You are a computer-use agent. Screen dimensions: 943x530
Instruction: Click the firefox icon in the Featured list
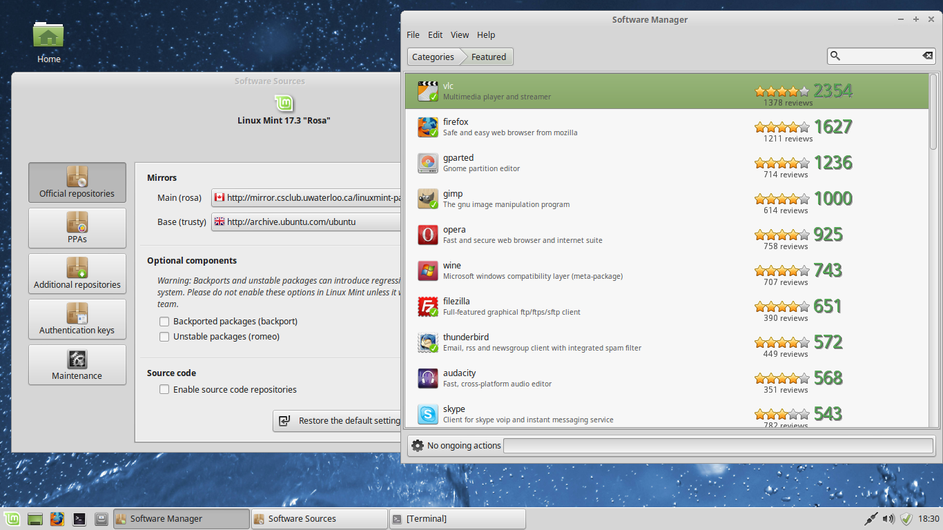coord(428,127)
